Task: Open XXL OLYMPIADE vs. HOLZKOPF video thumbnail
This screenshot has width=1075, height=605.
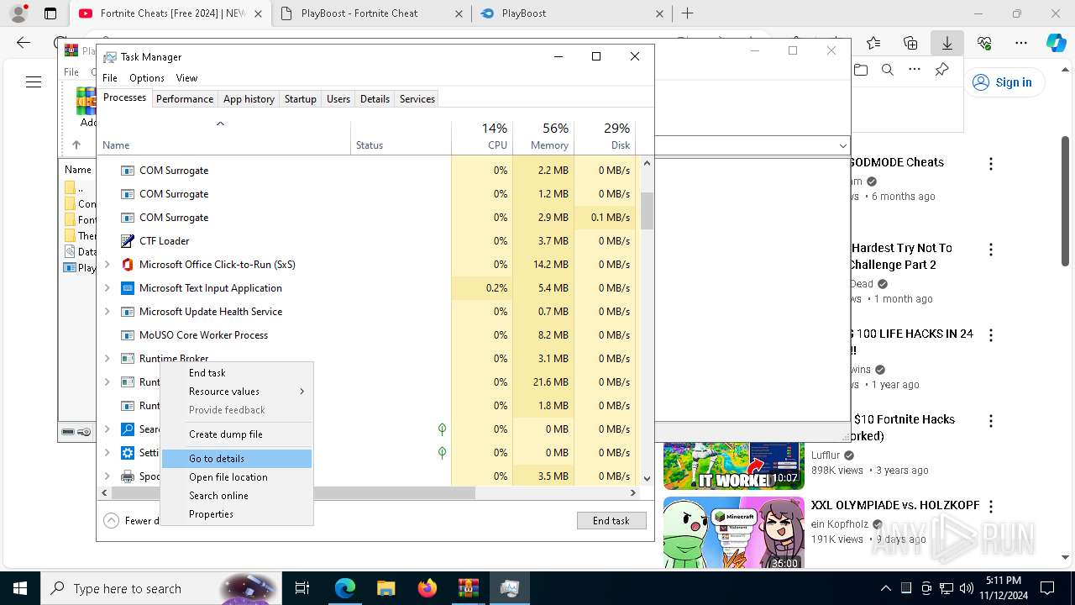Action: pos(733,533)
